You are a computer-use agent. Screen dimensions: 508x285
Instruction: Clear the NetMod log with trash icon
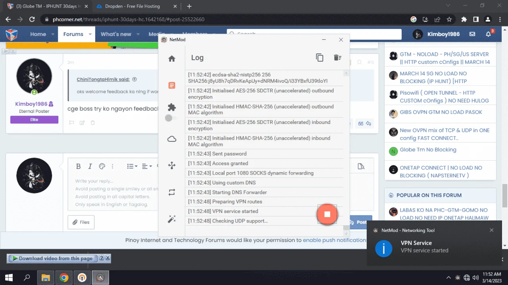tap(337, 58)
